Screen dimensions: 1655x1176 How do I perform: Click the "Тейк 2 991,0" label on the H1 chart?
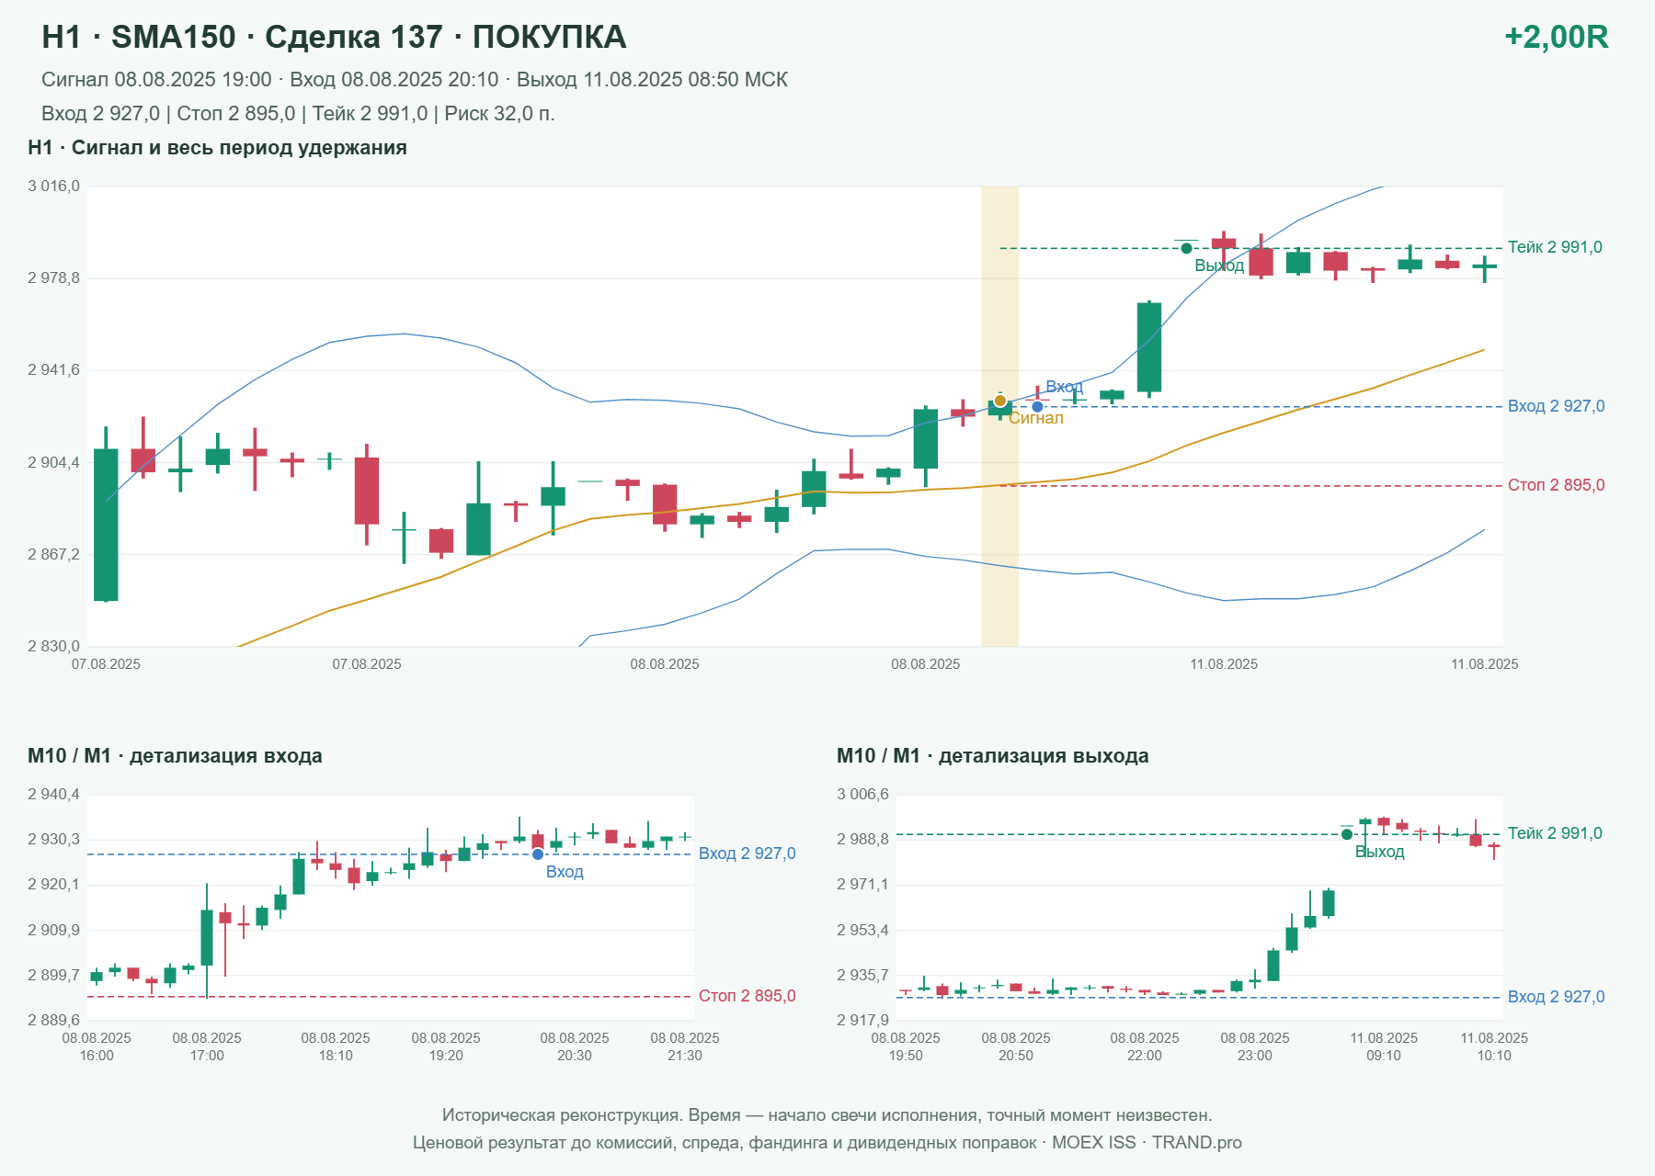click(x=1555, y=247)
